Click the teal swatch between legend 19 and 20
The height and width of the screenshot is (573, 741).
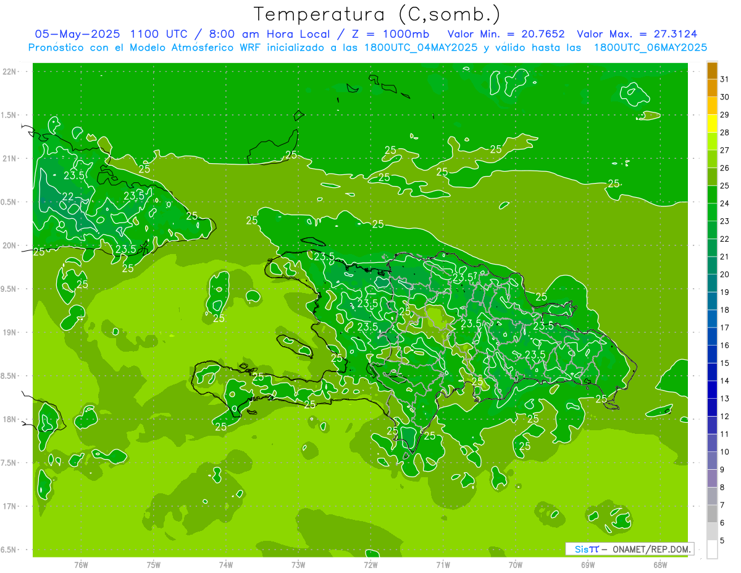(712, 283)
